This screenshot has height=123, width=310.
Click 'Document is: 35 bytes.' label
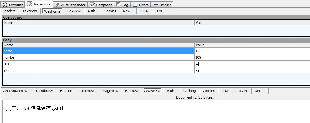[195, 97]
